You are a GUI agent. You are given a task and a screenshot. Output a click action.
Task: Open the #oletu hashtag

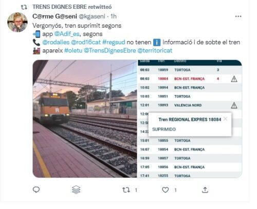[73, 51]
